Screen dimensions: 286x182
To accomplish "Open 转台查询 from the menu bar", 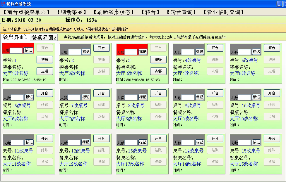I will coord(181,12).
